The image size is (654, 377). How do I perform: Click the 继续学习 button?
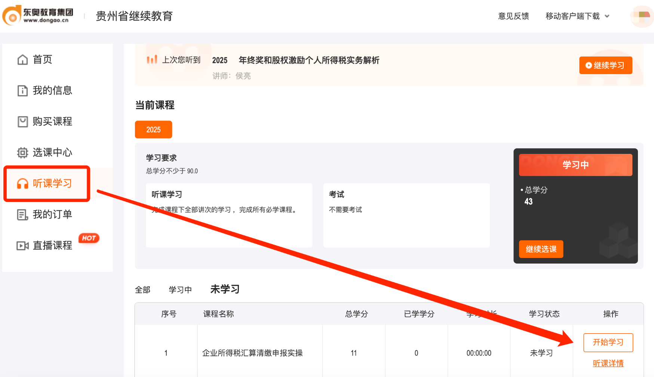tap(605, 65)
